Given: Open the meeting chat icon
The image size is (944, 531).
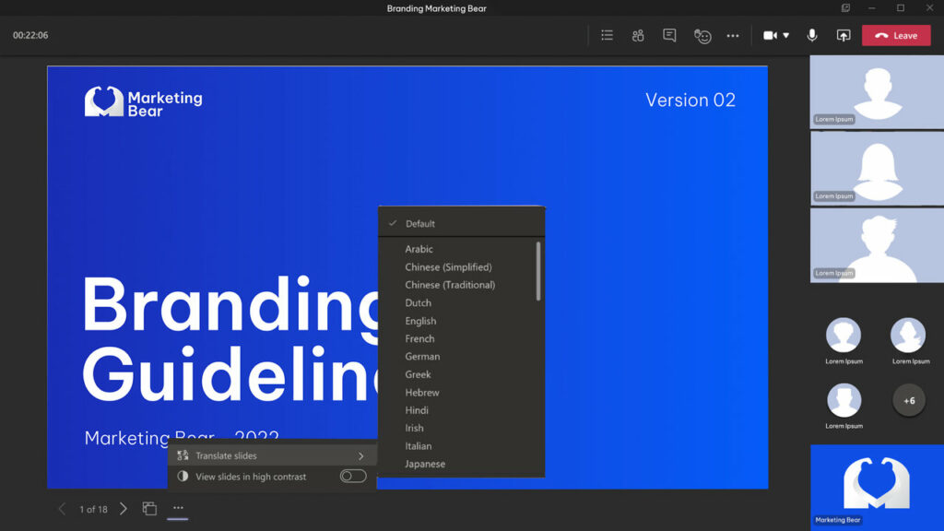Looking at the screenshot, I should [x=669, y=36].
